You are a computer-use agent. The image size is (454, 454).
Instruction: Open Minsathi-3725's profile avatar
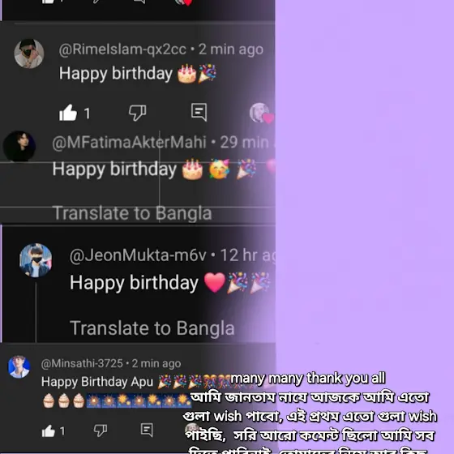coord(19,366)
